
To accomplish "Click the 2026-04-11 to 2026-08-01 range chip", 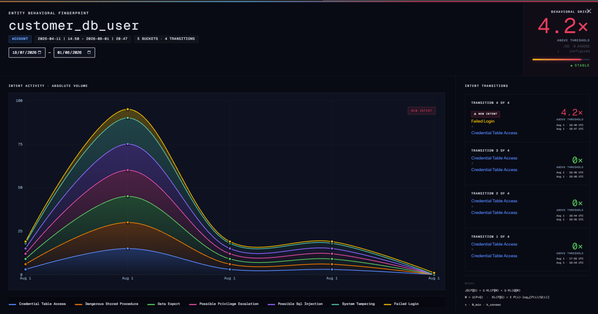I will (83, 39).
